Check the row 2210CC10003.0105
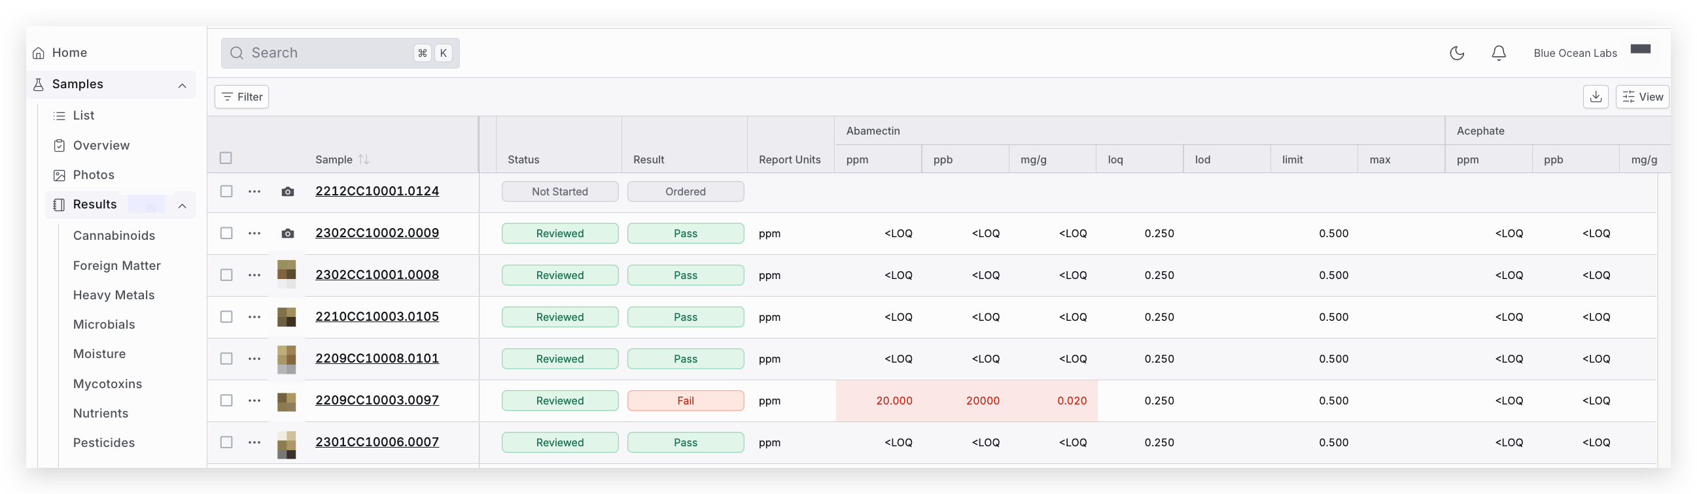This screenshot has width=1697, height=494. click(226, 317)
